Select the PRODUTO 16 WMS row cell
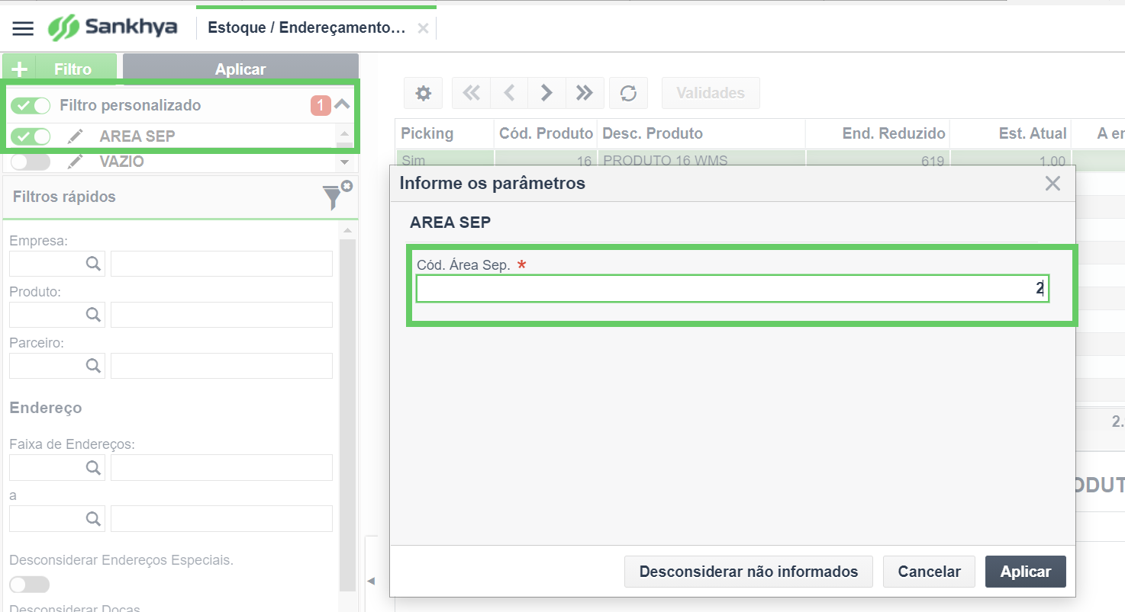The width and height of the screenshot is (1125, 612). tap(701, 158)
